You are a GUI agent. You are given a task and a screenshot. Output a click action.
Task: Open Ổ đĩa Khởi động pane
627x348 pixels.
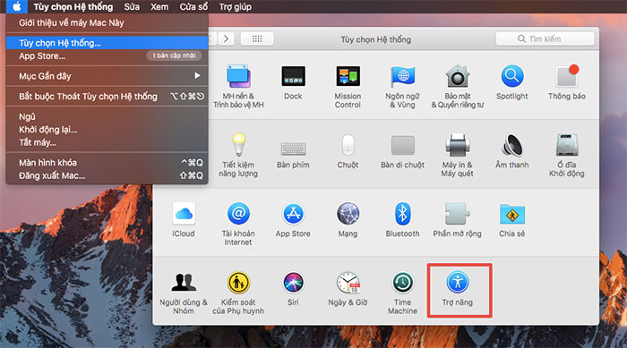click(x=567, y=156)
